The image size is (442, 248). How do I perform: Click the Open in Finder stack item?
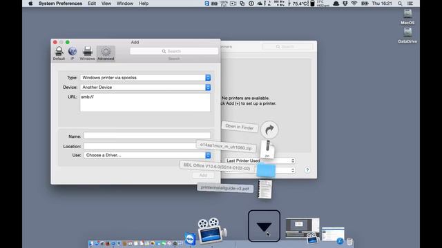pos(240,127)
